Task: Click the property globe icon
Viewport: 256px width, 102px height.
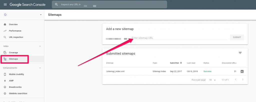Action: click(5, 15)
